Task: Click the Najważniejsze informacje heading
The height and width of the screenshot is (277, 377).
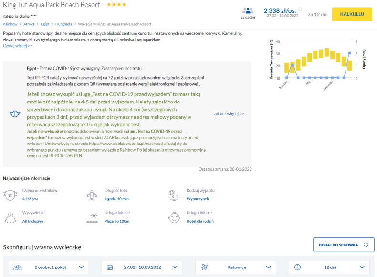Action: tap(26, 178)
